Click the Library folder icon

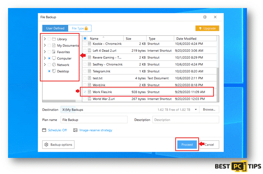[x=54, y=39]
